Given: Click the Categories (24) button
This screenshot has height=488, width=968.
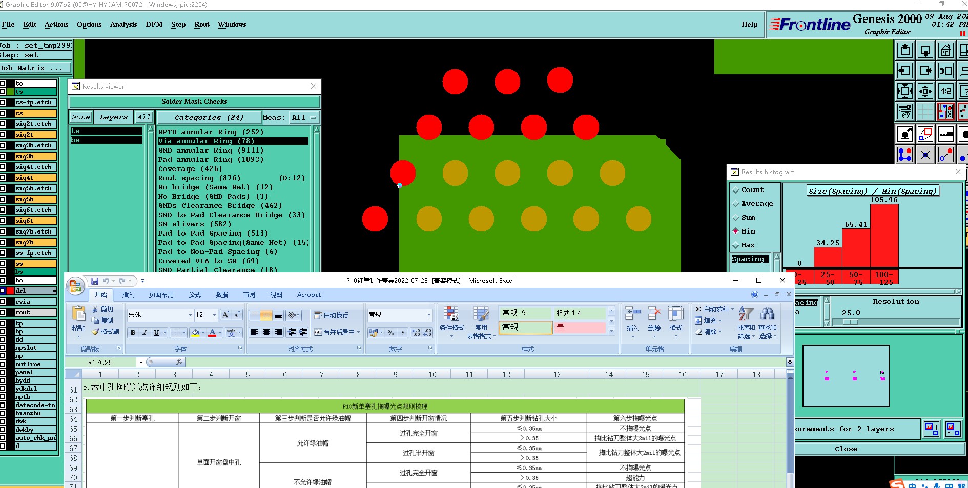Looking at the screenshot, I should click(209, 117).
